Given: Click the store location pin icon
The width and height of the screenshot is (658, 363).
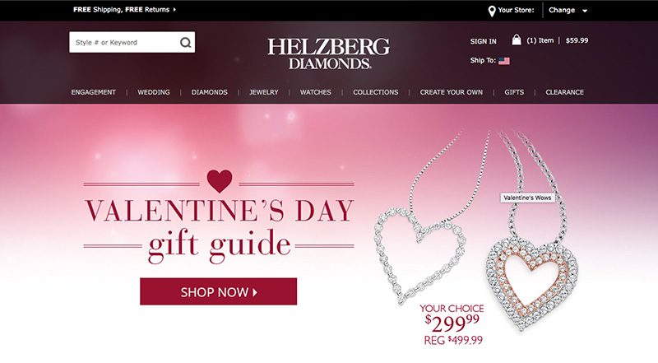Looking at the screenshot, I should [492, 11].
